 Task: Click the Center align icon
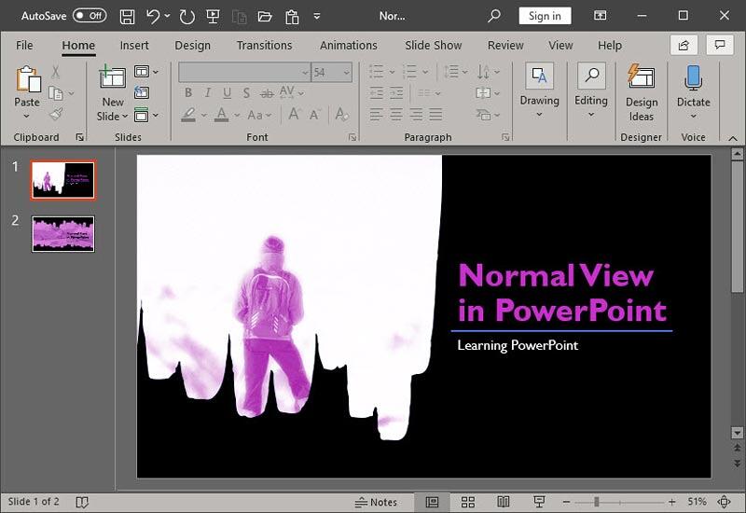tap(395, 114)
